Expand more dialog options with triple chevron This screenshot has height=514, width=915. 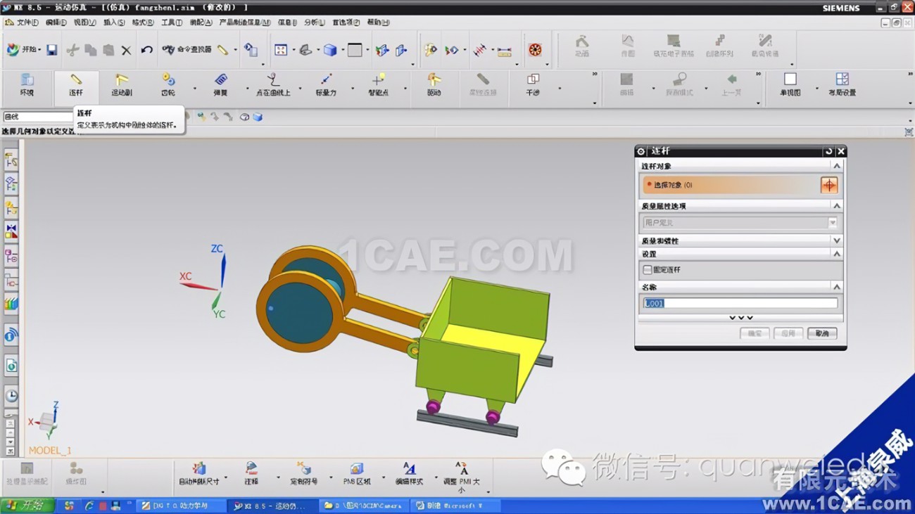pyautogui.click(x=740, y=318)
